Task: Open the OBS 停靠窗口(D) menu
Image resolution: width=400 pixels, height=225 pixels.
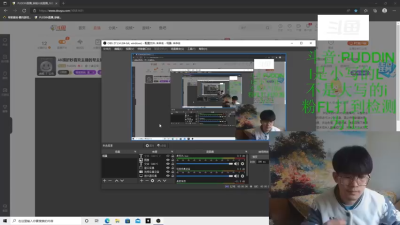Action: (144, 48)
